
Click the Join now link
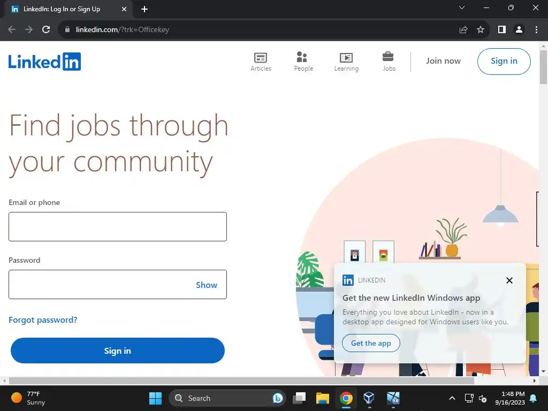(x=443, y=61)
